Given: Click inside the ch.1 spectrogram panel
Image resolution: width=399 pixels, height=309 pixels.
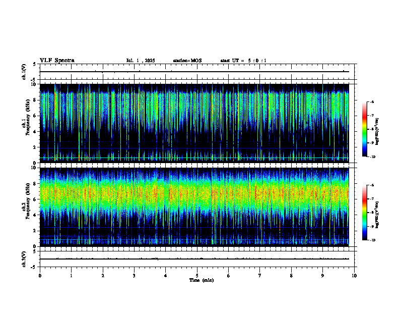Looking at the screenshot, I should 194,123.
